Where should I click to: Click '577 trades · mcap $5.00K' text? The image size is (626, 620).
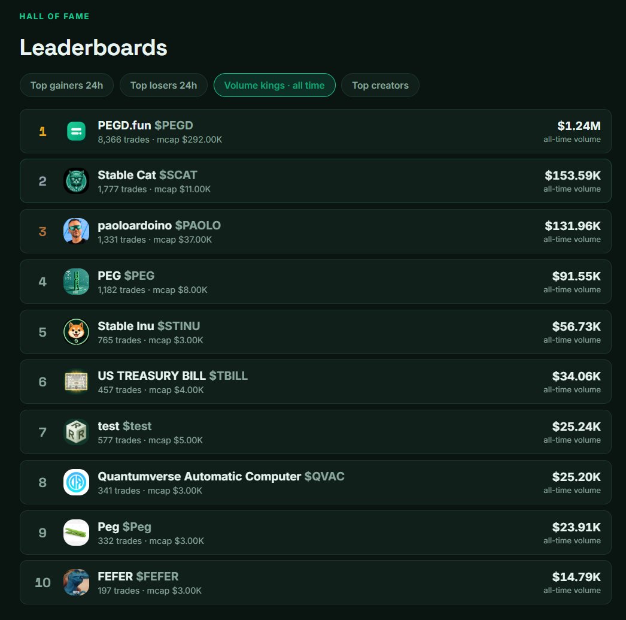click(150, 440)
